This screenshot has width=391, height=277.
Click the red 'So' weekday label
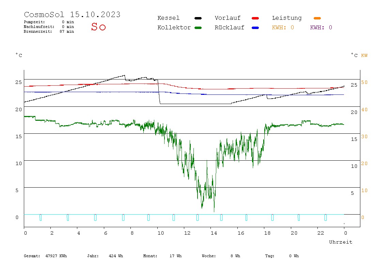(x=98, y=27)
